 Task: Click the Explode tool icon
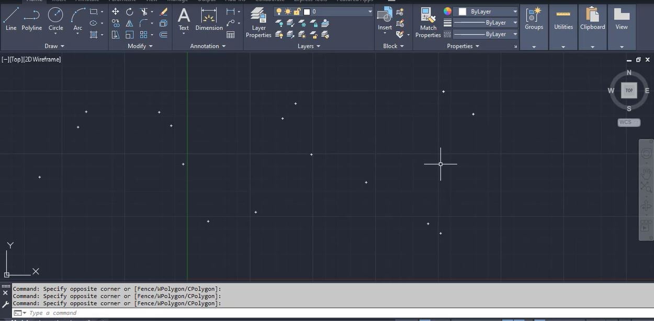click(x=163, y=23)
